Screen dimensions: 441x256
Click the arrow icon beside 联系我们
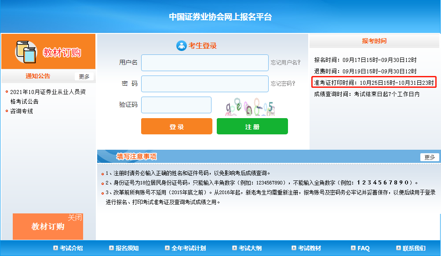pyautogui.click(x=398, y=248)
